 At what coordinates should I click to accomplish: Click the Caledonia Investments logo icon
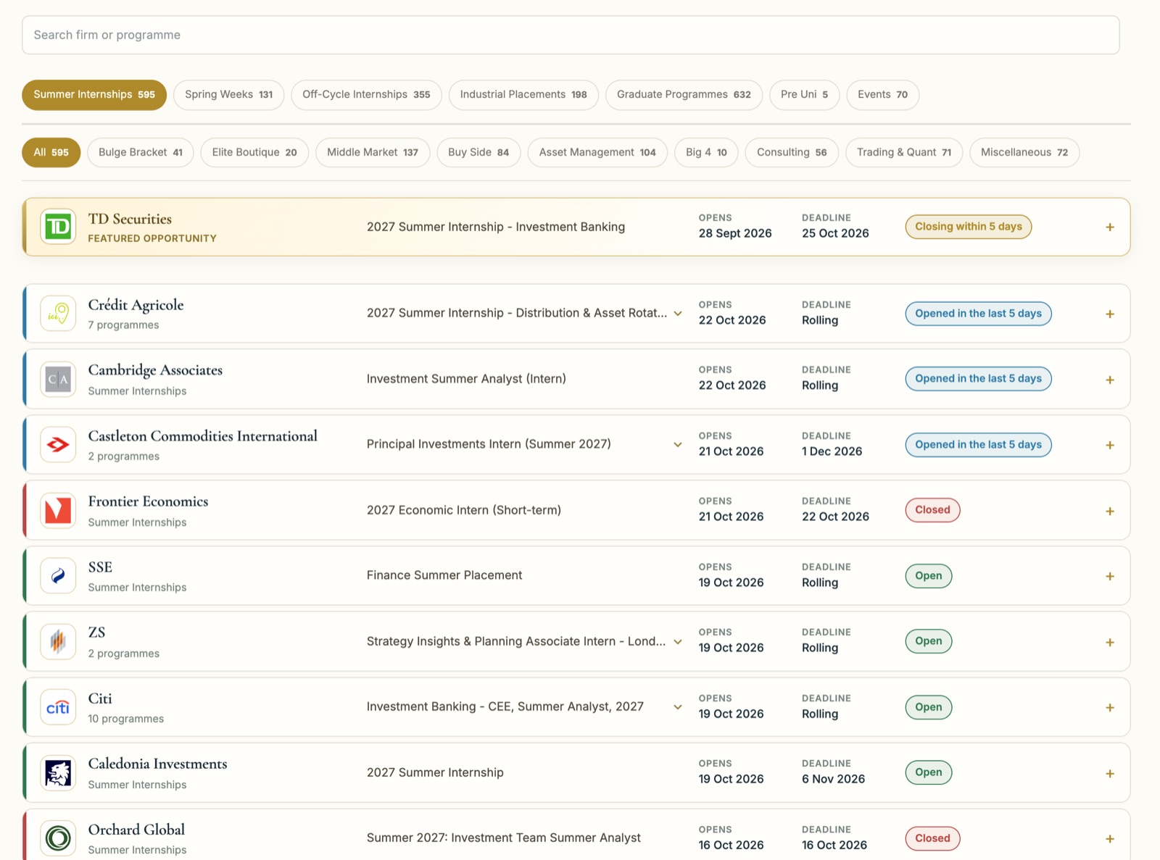click(58, 773)
